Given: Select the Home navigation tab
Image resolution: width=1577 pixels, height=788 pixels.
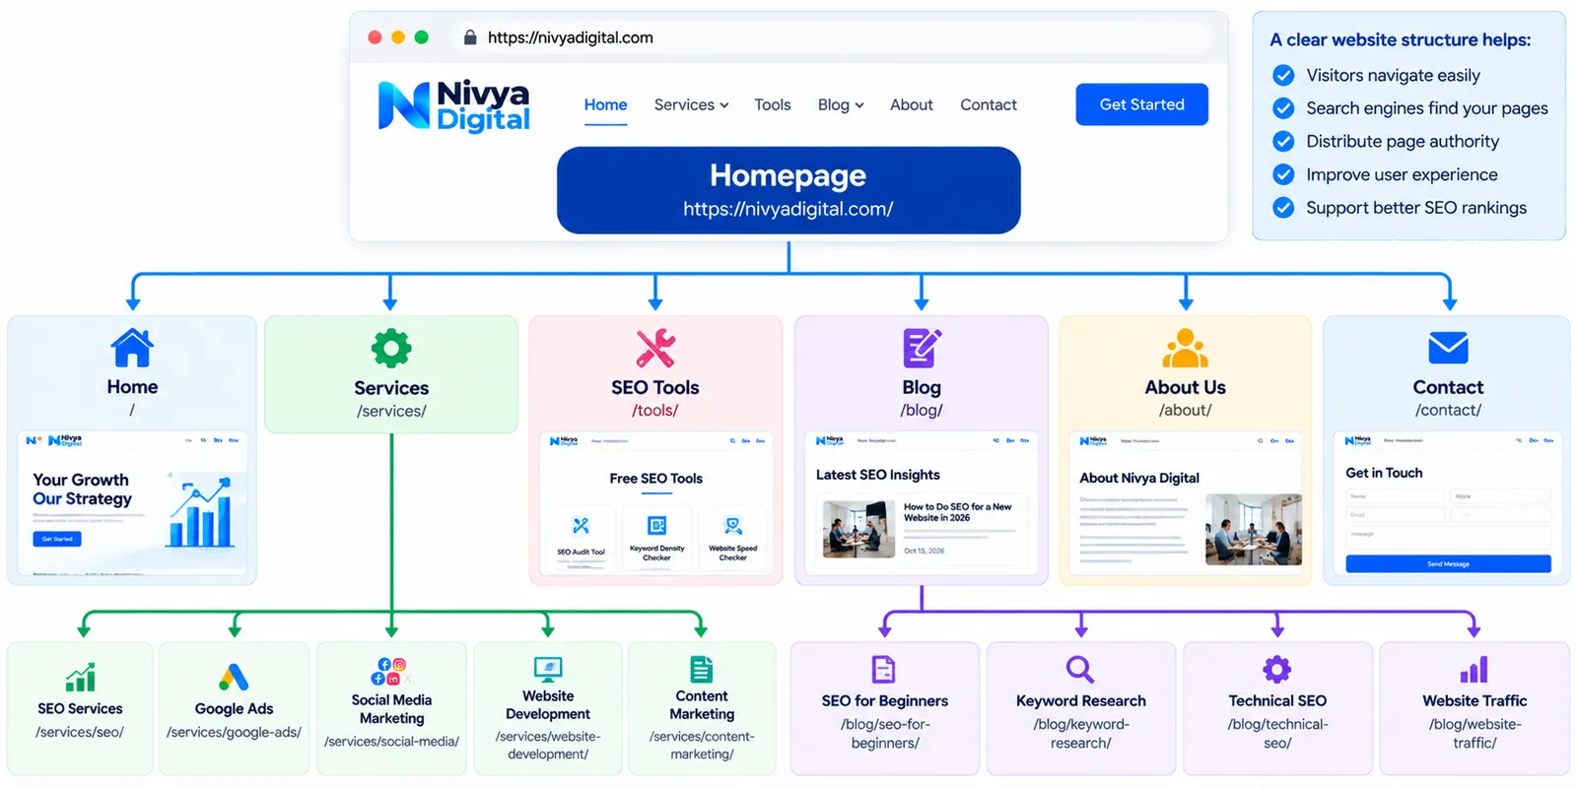Looking at the screenshot, I should click(605, 104).
